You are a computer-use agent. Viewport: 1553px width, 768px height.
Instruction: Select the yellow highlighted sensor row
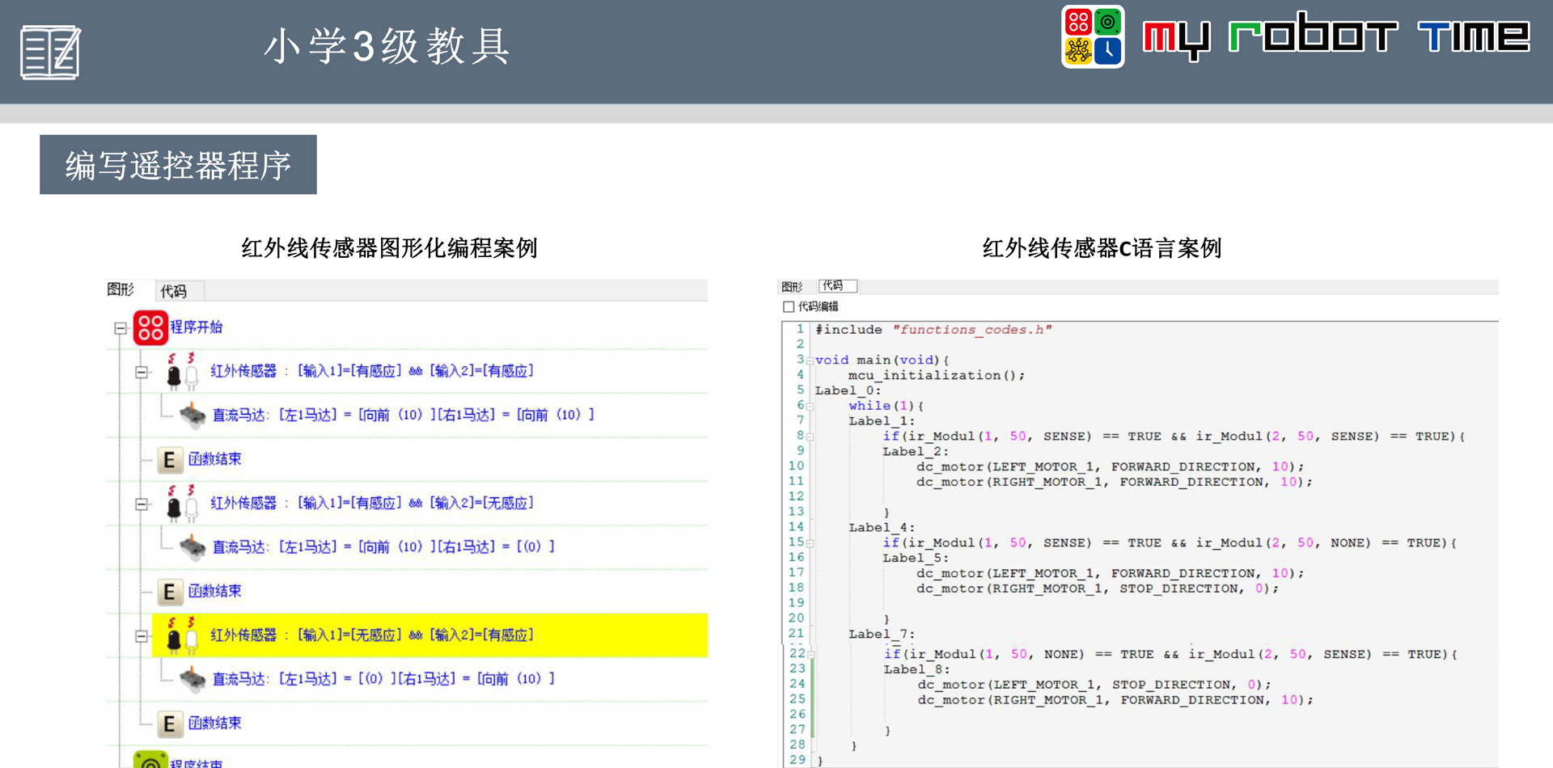pyautogui.click(x=429, y=635)
